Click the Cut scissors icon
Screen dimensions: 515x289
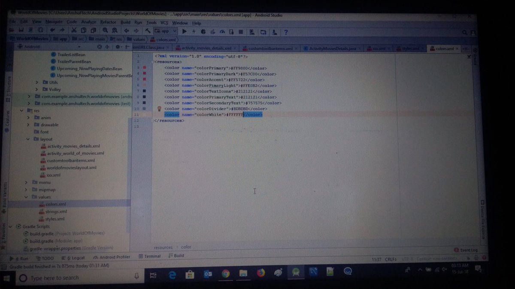point(74,30)
